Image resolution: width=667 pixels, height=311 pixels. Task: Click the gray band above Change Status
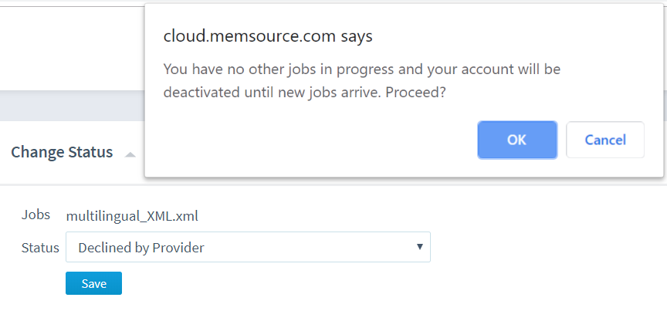coord(73,106)
